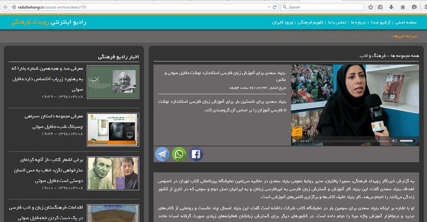
Task: Mute the player's speaker icon
Action: click(x=394, y=141)
